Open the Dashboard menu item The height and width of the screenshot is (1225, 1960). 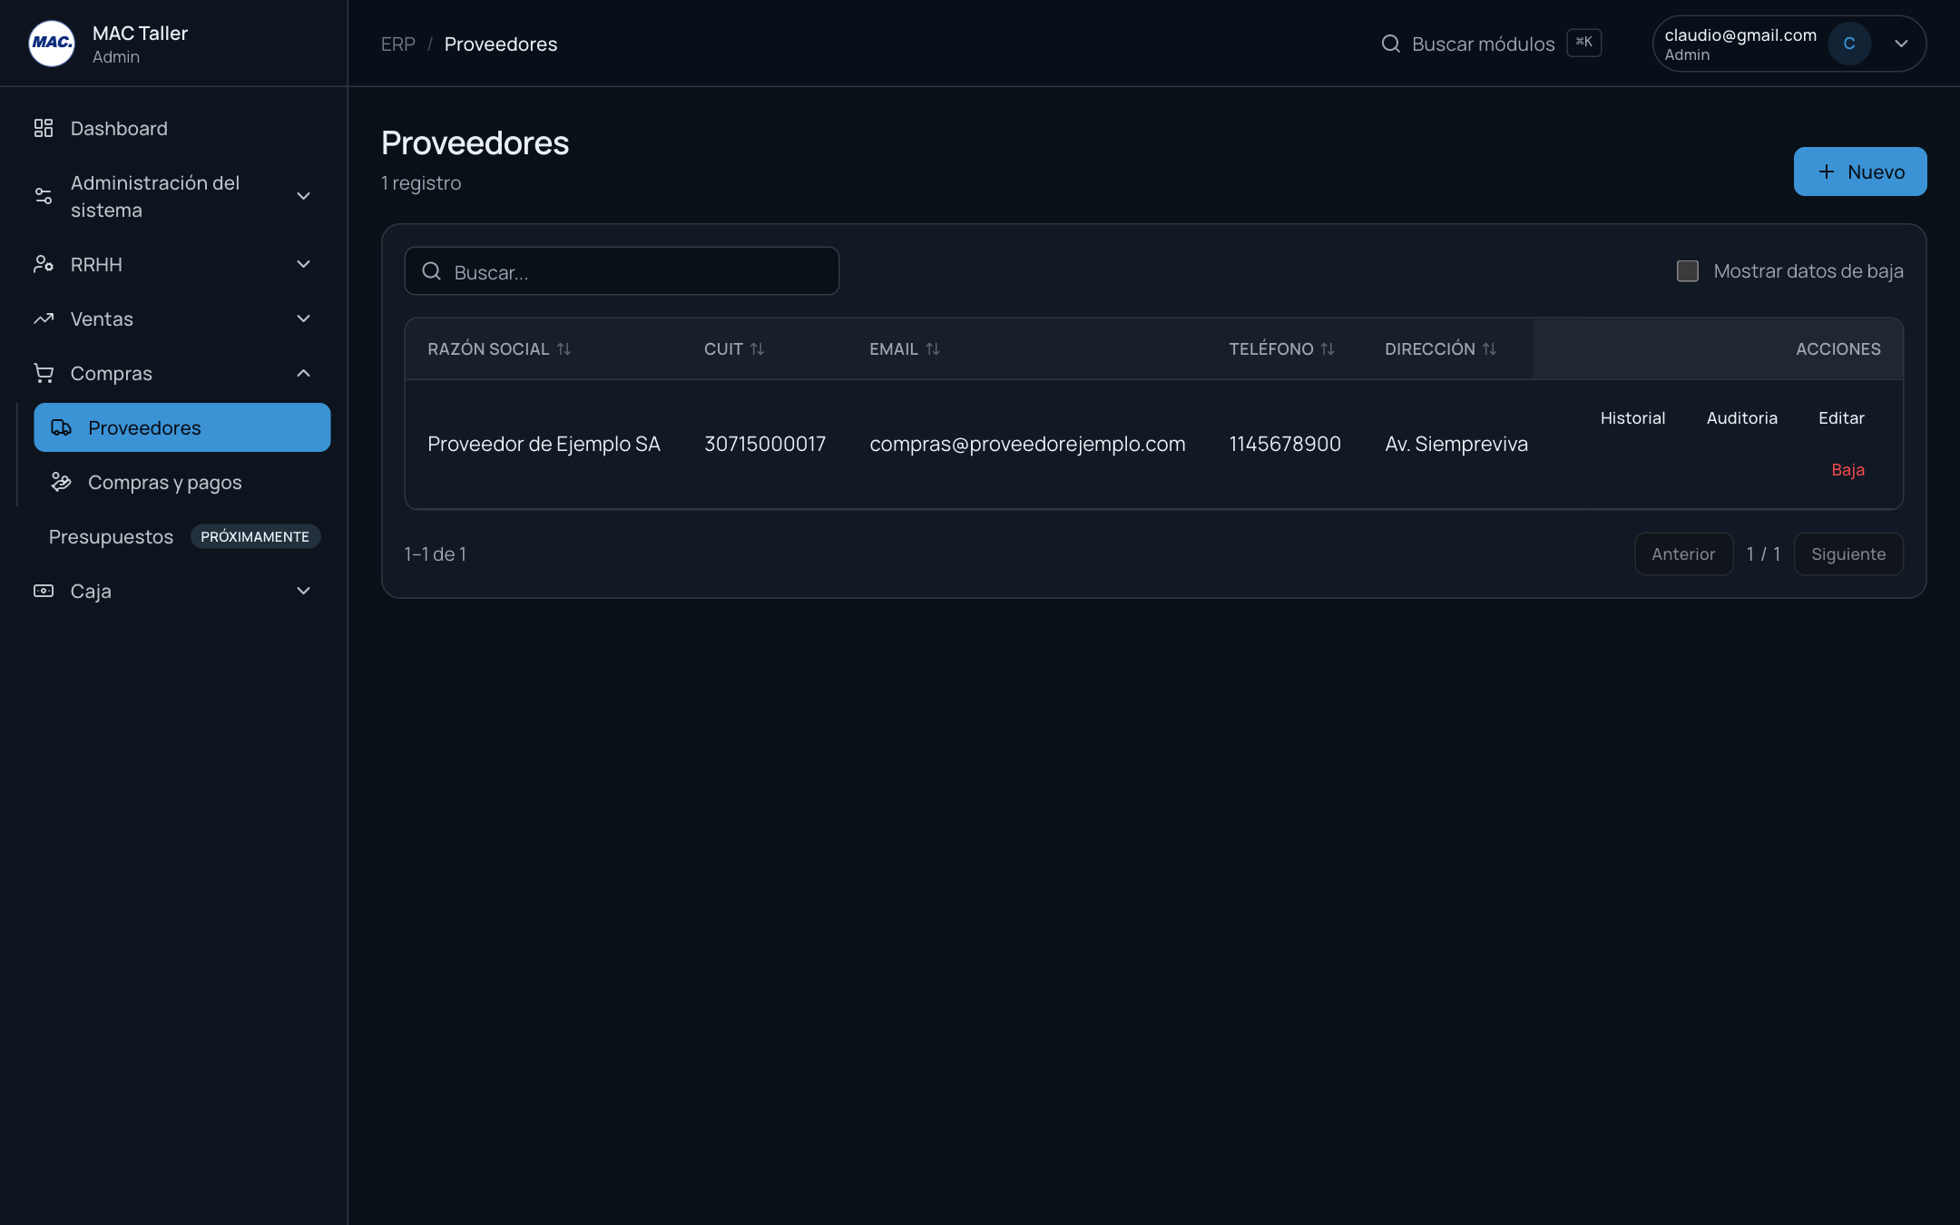(173, 128)
